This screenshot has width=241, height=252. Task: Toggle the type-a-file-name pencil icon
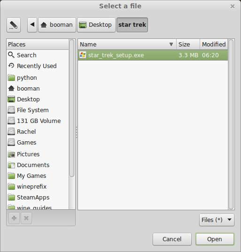coord(14,25)
